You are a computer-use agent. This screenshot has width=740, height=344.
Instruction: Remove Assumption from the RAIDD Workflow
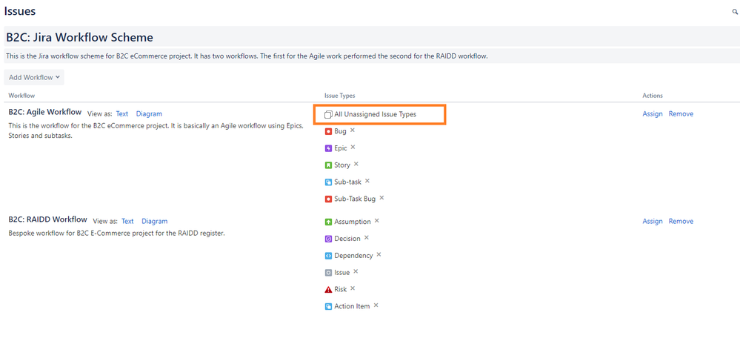point(376,221)
